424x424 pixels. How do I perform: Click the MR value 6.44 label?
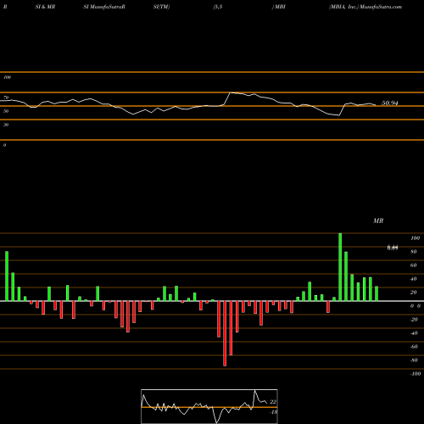pos(393,248)
